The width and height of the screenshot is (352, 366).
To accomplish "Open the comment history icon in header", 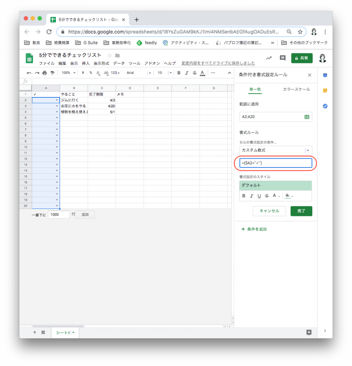I will coord(283,58).
